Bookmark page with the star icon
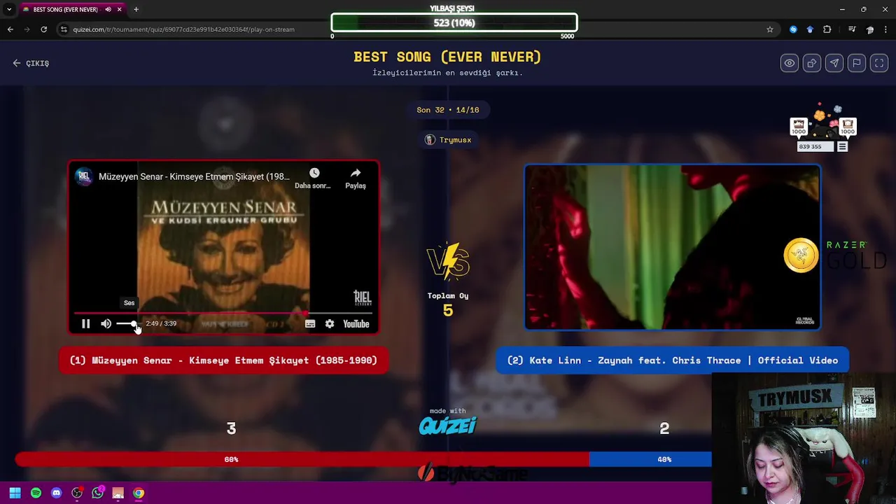The width and height of the screenshot is (896, 504). pyautogui.click(x=770, y=29)
